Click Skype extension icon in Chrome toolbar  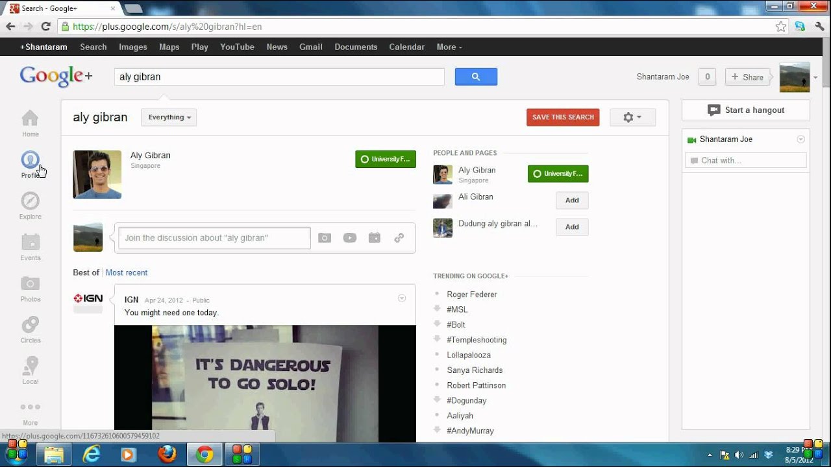[x=800, y=27]
